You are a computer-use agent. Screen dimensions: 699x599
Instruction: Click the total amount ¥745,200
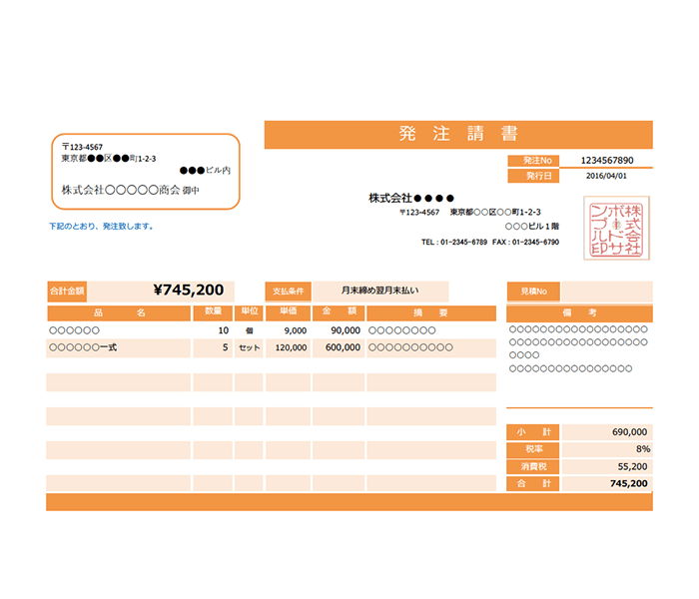point(189,291)
